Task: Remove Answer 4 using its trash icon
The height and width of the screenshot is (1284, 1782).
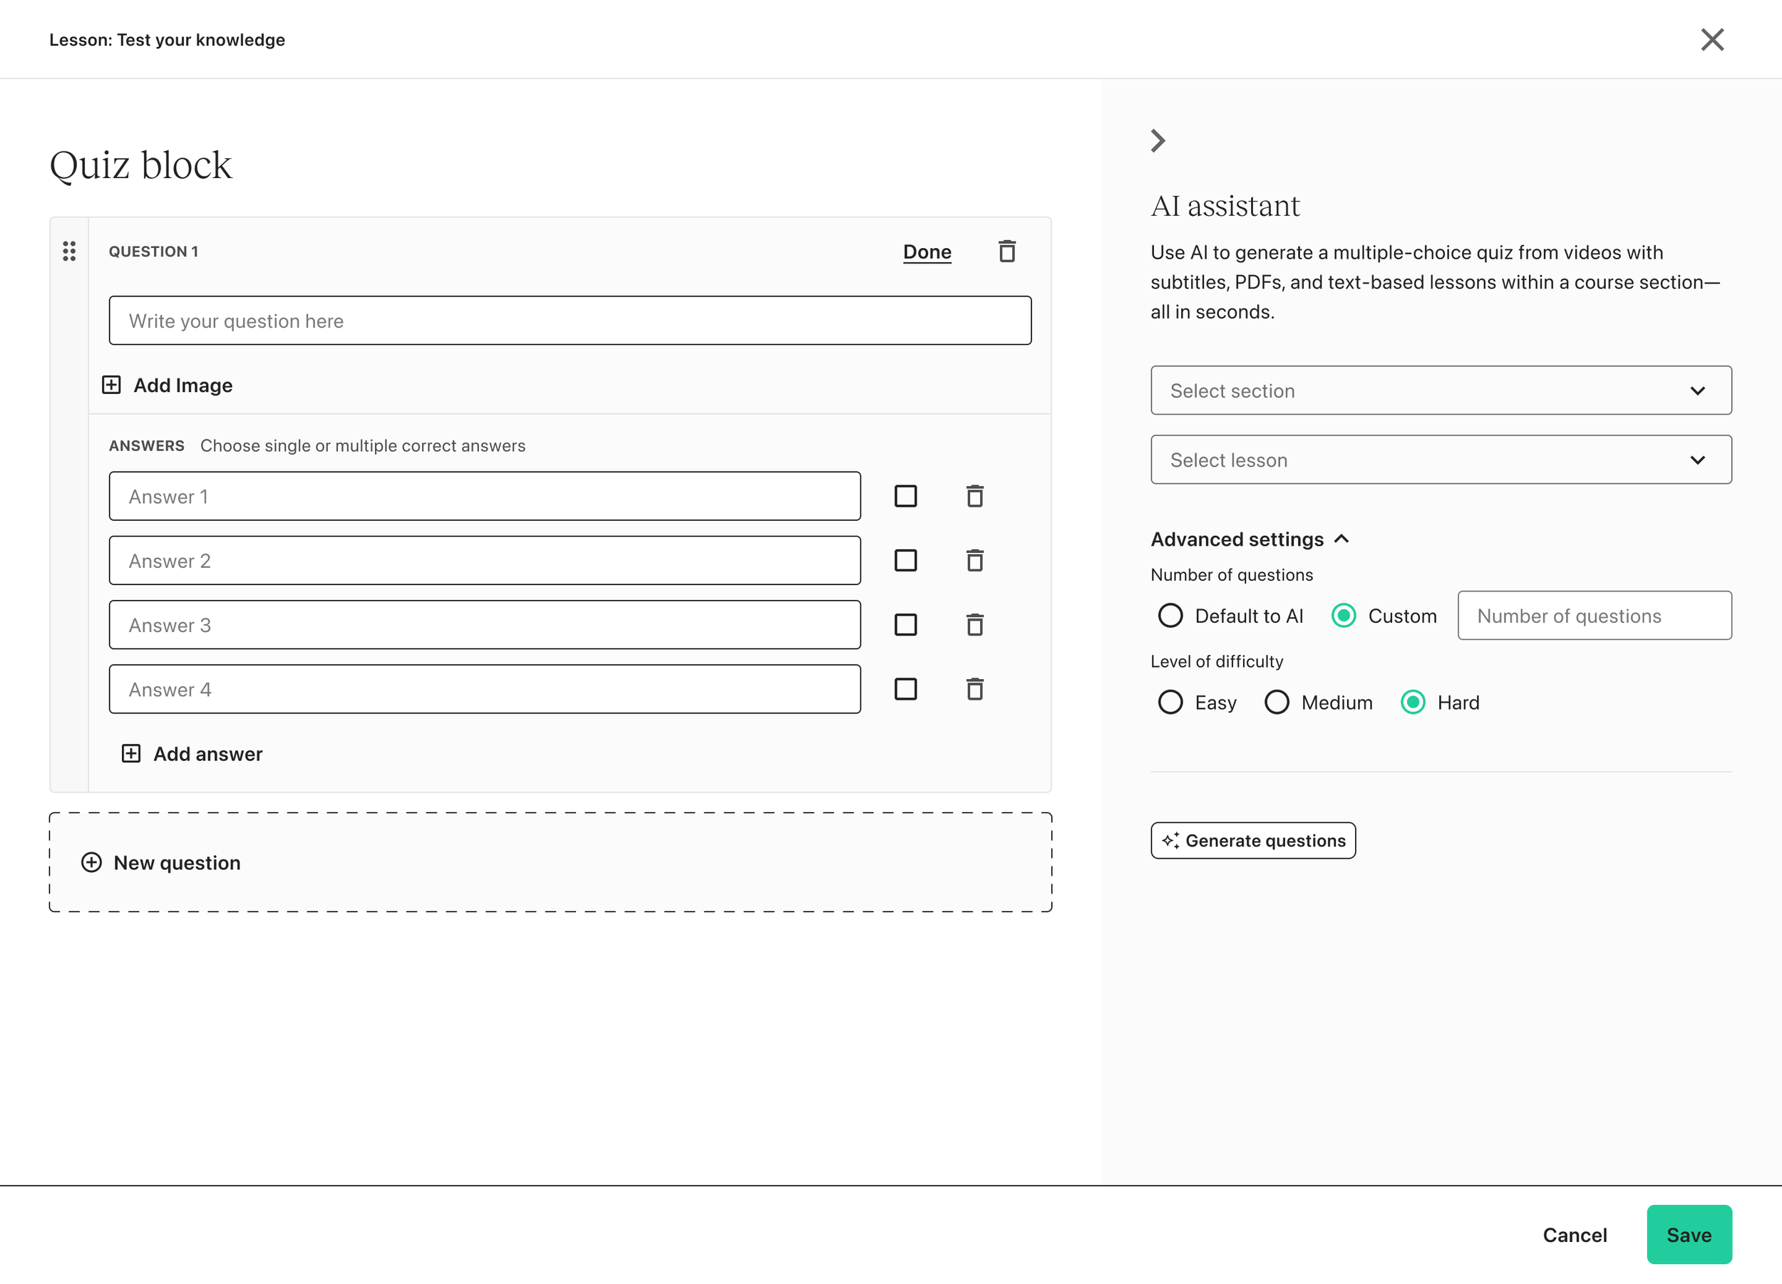Action: pyautogui.click(x=974, y=690)
